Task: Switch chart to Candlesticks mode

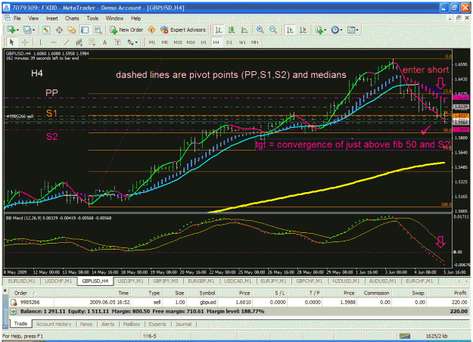Action: 232,30
